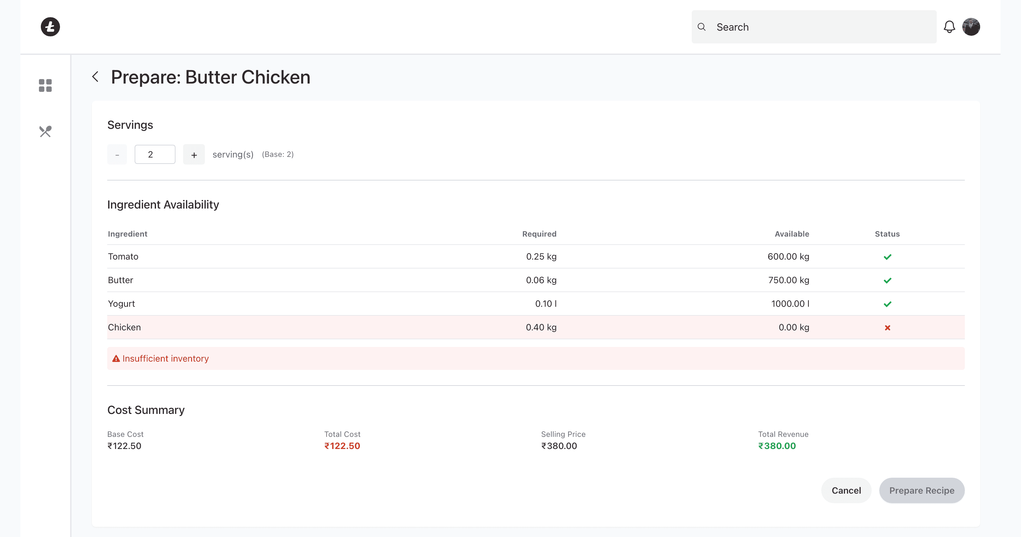This screenshot has height=537, width=1021.
Task: Click the Prepare: Butter Chicken title
Action: [x=211, y=77]
